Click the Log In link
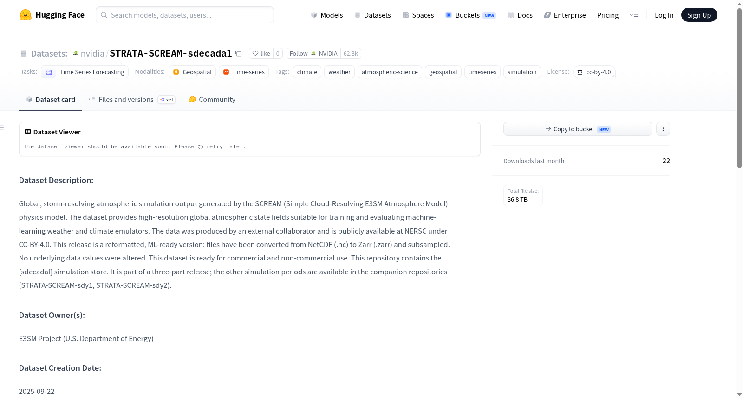Image resolution: width=743 pixels, height=399 pixels. (664, 15)
